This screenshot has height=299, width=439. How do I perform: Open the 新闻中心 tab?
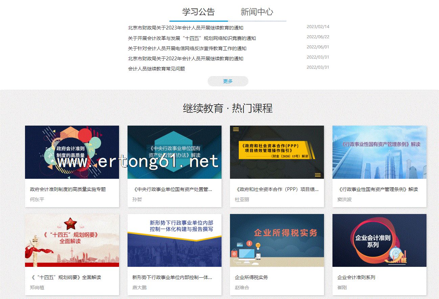tap(257, 12)
